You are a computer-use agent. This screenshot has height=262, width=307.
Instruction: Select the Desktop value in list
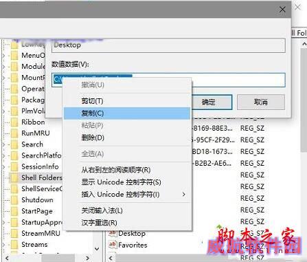[x=132, y=234]
